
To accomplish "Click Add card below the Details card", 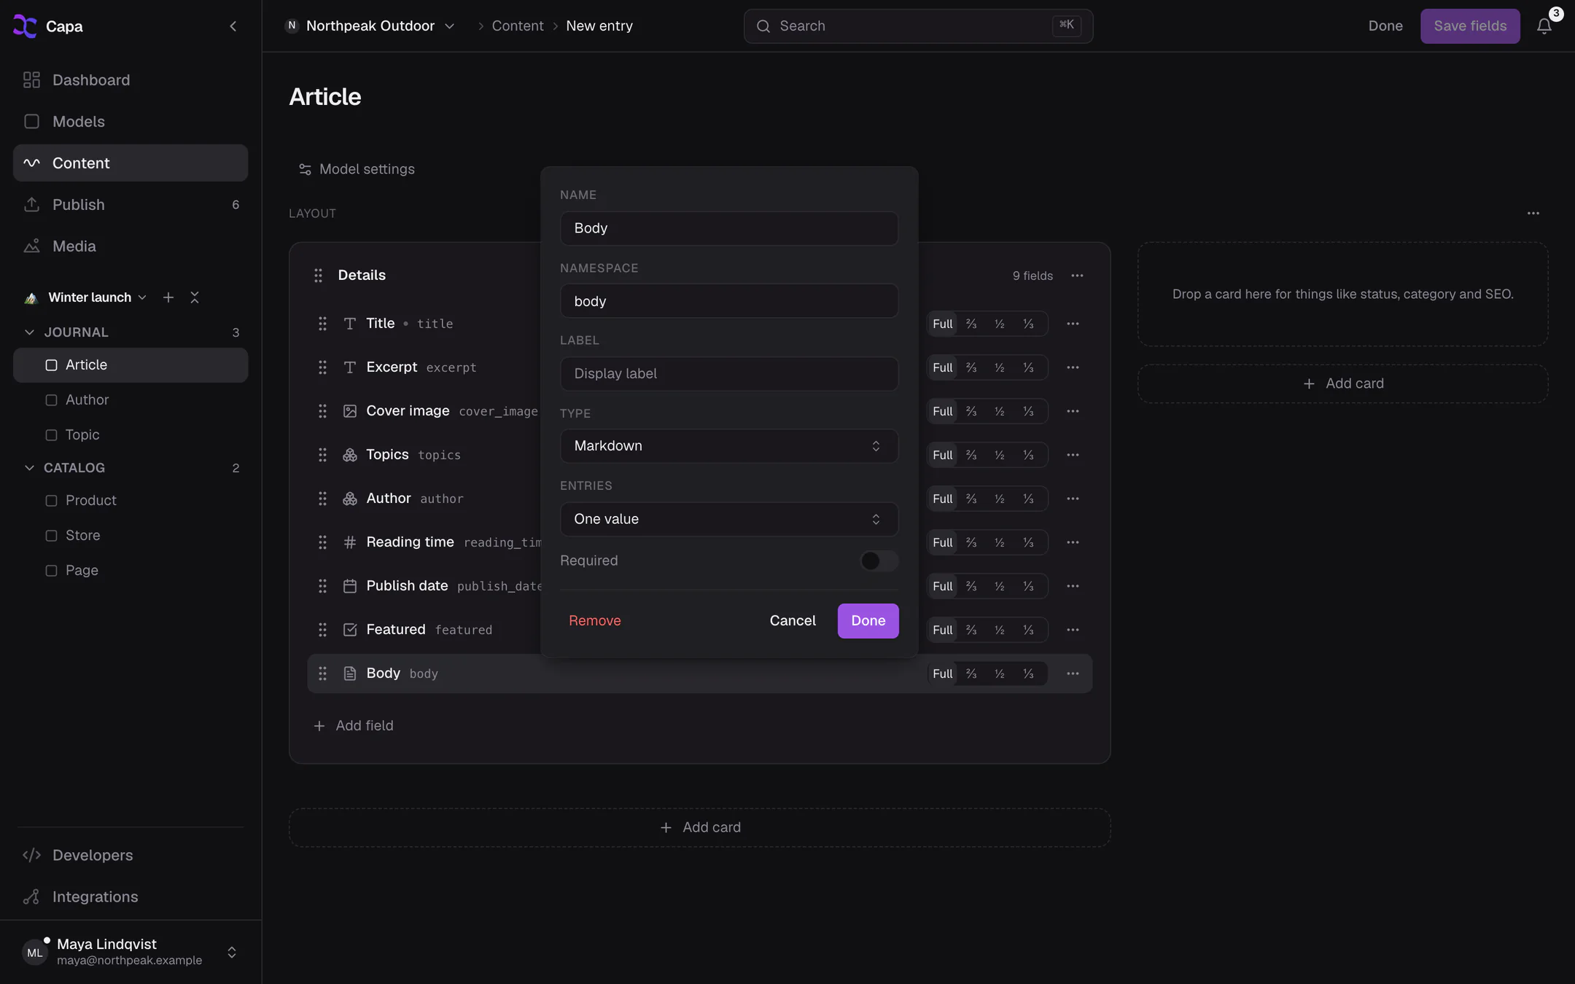I will (x=700, y=827).
